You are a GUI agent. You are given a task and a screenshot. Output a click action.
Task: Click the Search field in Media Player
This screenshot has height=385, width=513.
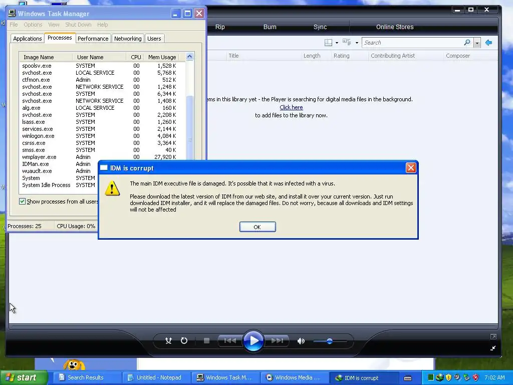point(412,43)
